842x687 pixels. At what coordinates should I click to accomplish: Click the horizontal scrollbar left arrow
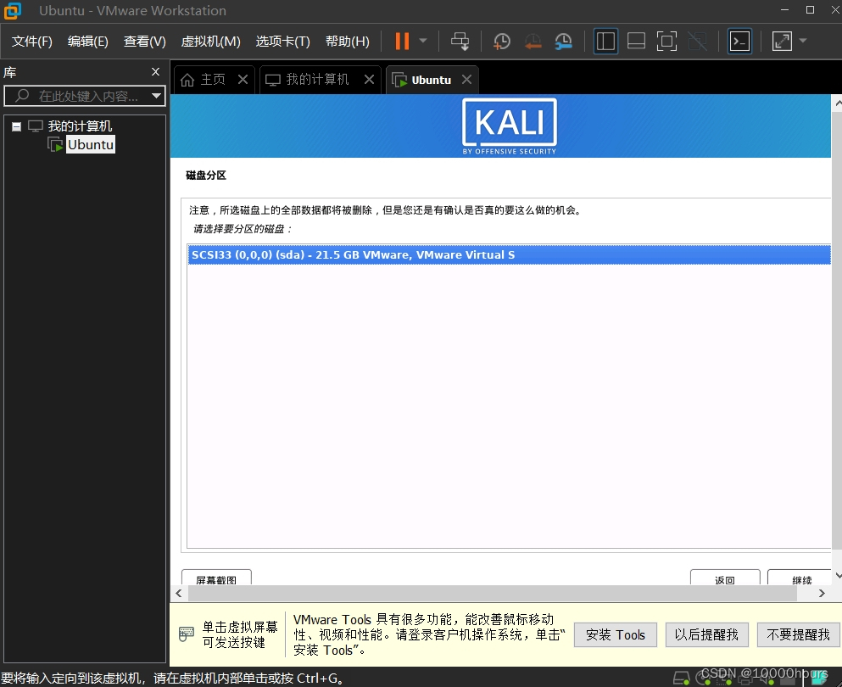pos(179,594)
